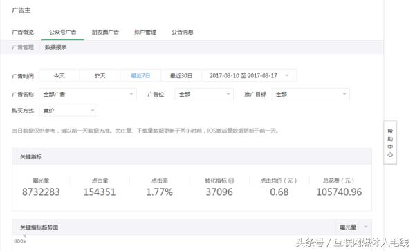Click the 转化指标 help question icon
The width and height of the screenshot is (415, 251).
click(231, 180)
